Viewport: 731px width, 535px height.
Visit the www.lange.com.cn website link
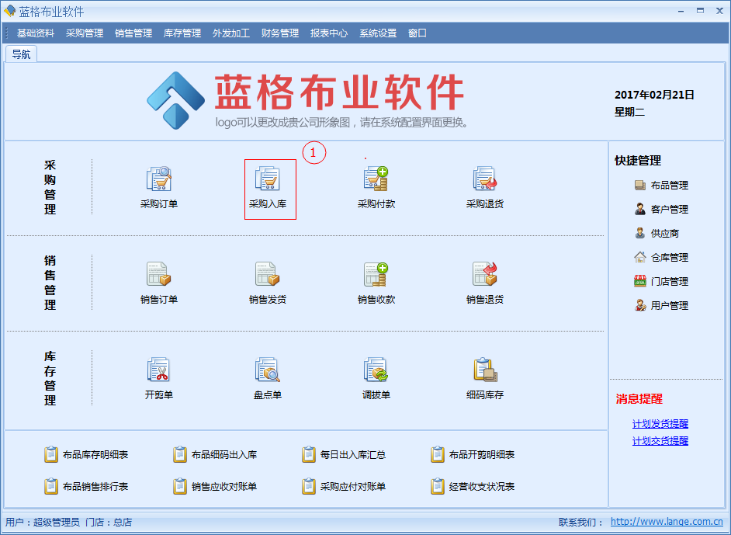[x=667, y=522]
